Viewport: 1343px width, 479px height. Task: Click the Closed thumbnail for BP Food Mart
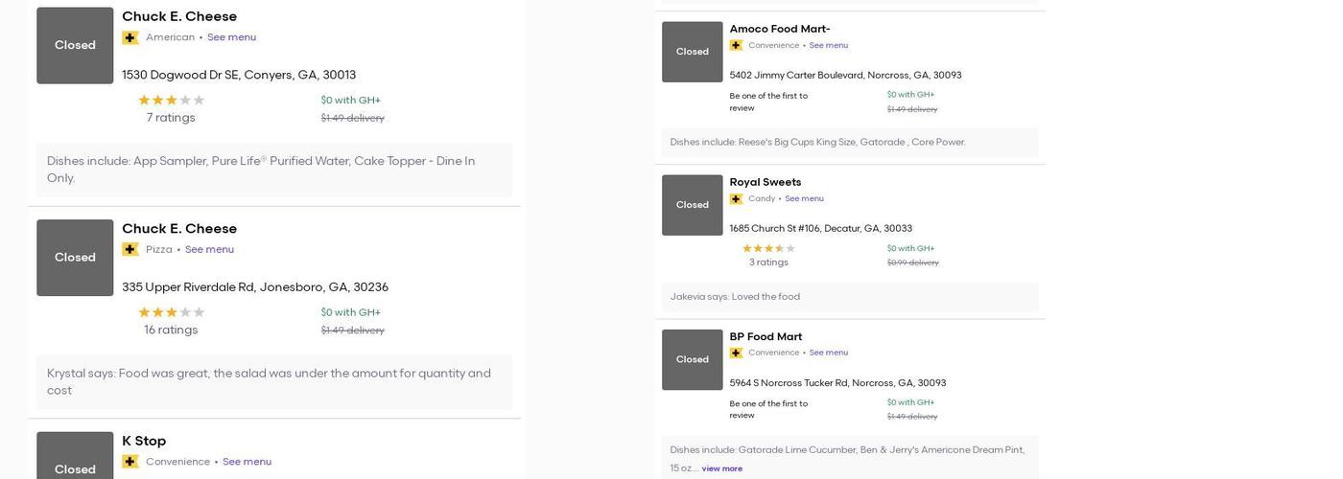click(x=692, y=359)
